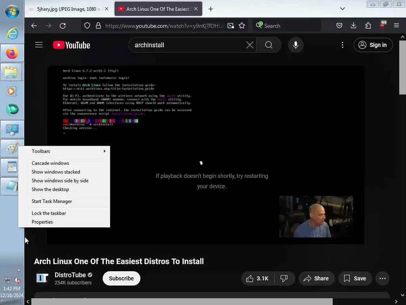This screenshot has width=406, height=305.
Task: Open a new tab
Action: click(x=211, y=9)
